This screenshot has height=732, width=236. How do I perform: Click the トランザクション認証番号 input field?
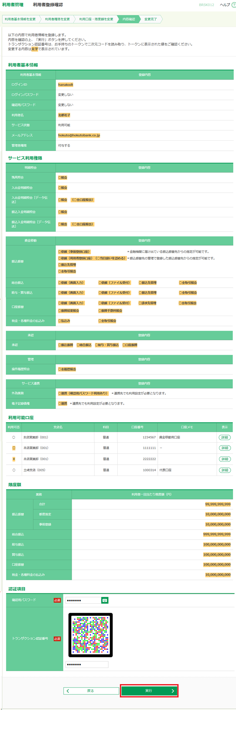tap(87, 665)
